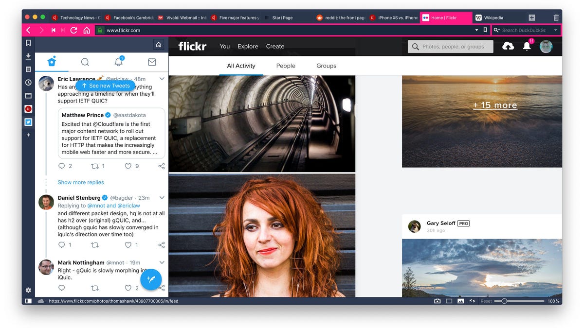
Task: Click the See new Tweets button
Action: 105,85
